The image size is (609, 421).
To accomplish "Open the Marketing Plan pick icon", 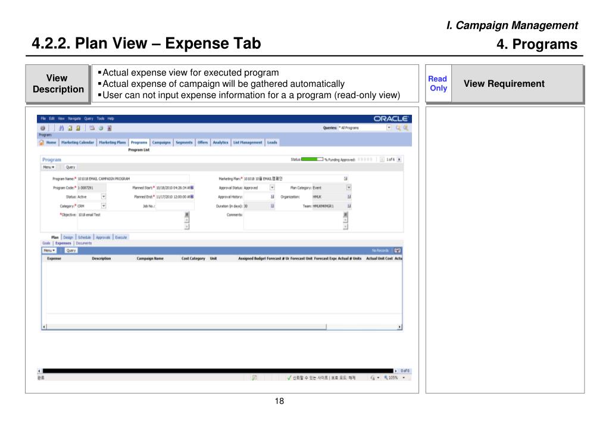I will (x=345, y=178).
